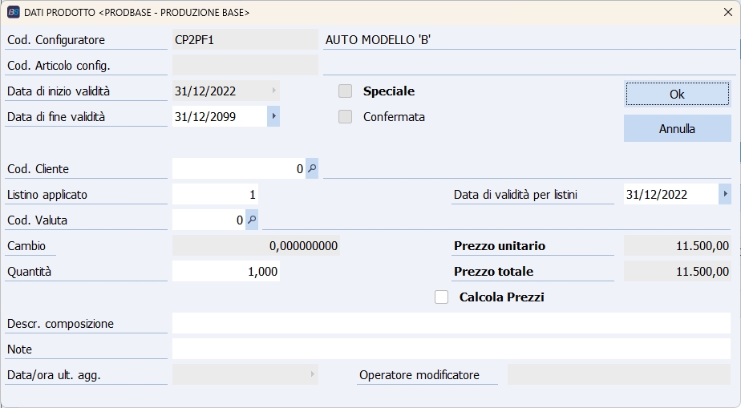Focus the Cod. Cliente number field

coord(238,169)
